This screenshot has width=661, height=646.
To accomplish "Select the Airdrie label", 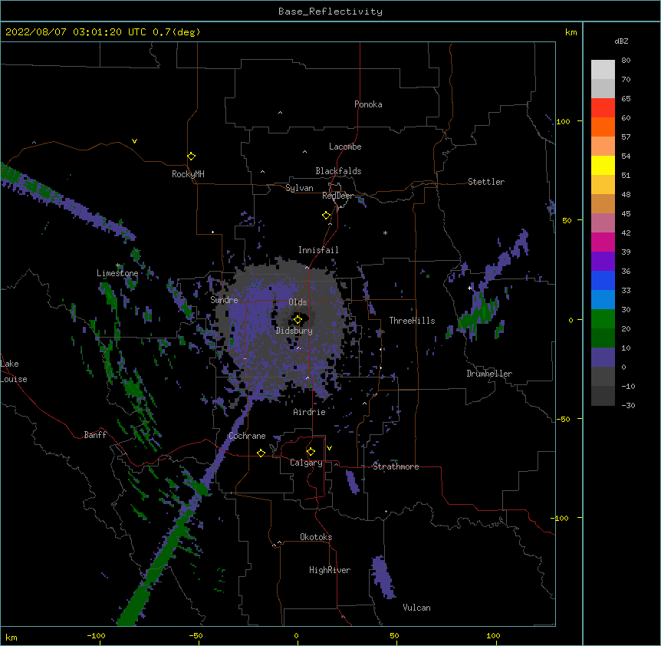I will pos(310,412).
